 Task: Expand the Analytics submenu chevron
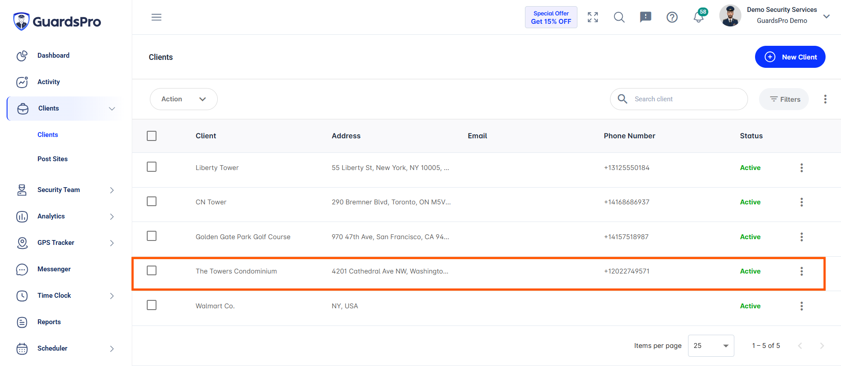coord(112,217)
